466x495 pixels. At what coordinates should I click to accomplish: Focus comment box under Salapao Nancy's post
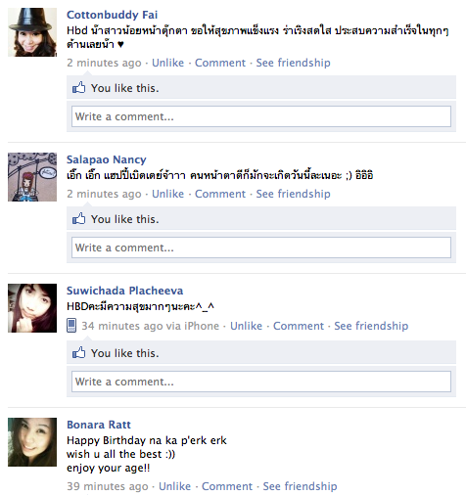261,247
